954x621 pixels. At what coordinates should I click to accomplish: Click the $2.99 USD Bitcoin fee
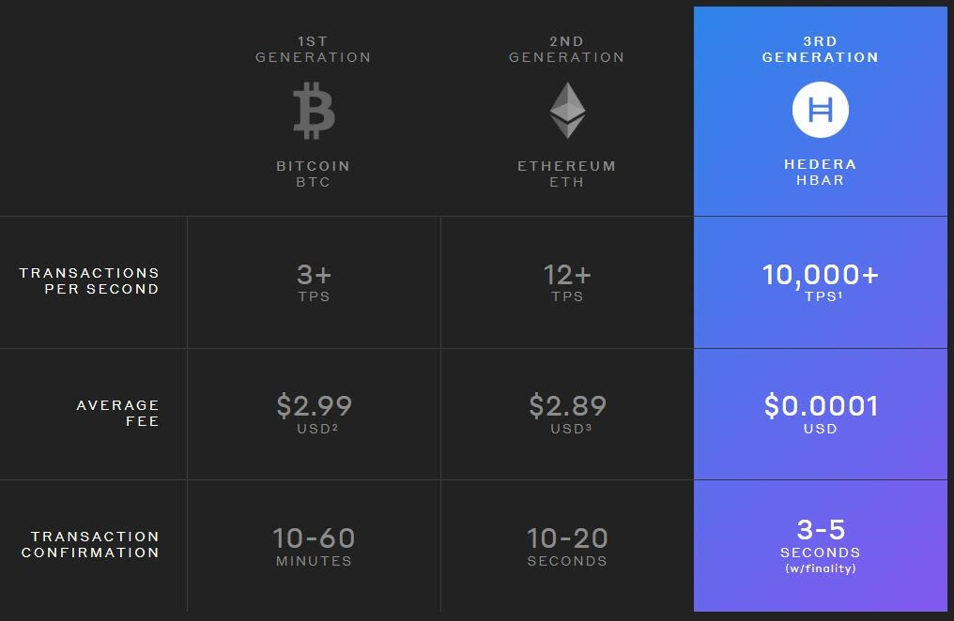314,414
